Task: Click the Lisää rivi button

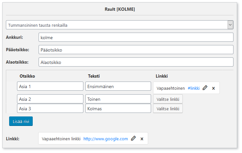Action: 21,121
